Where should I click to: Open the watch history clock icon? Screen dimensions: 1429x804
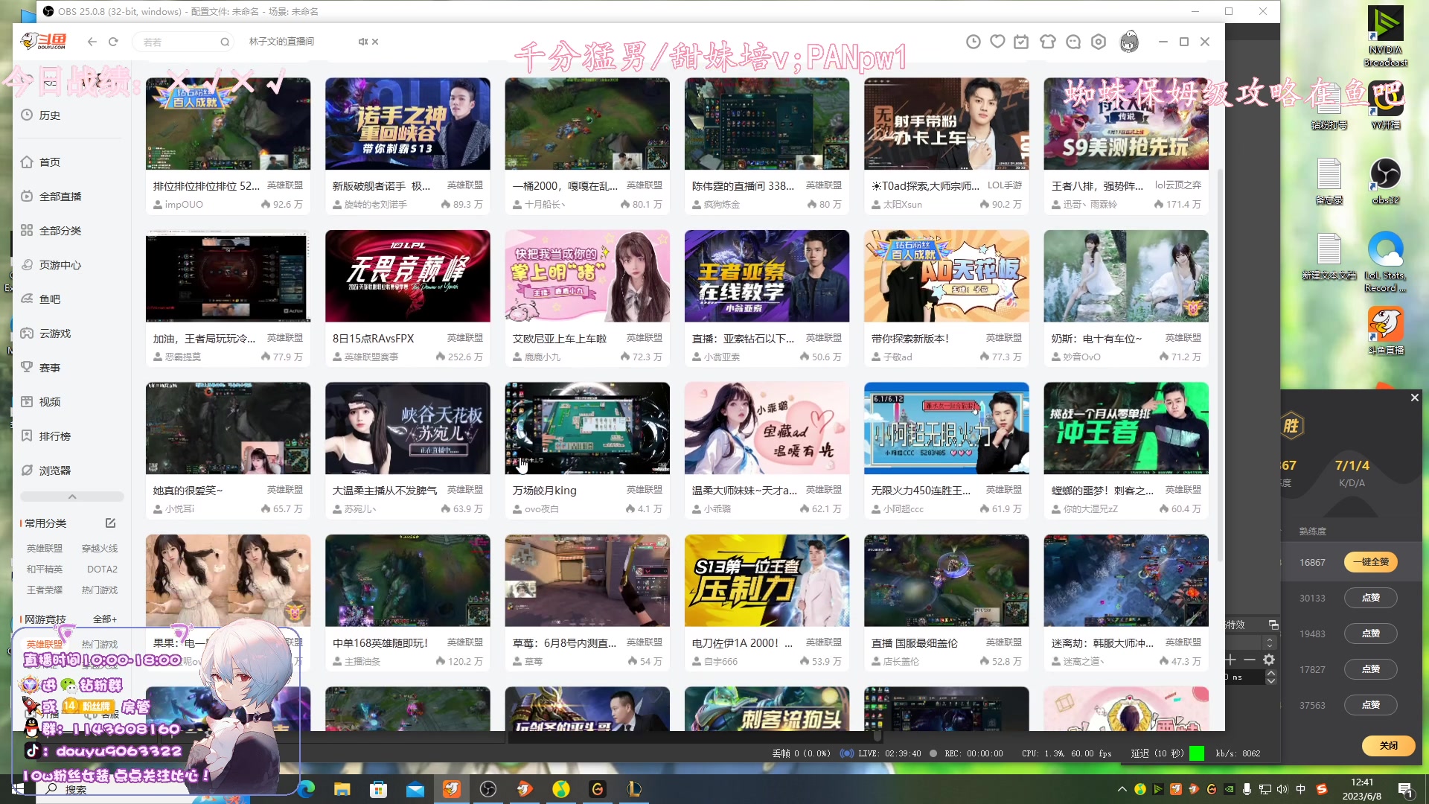tap(973, 42)
